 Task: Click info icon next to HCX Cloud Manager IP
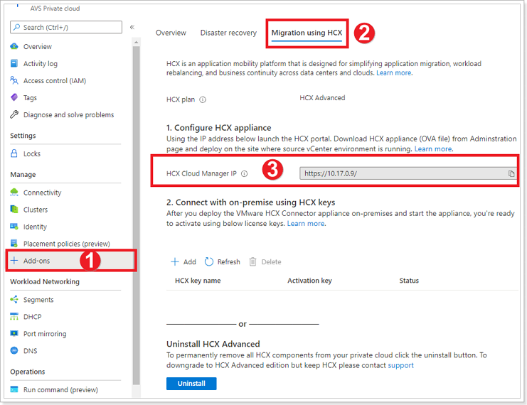click(x=245, y=173)
